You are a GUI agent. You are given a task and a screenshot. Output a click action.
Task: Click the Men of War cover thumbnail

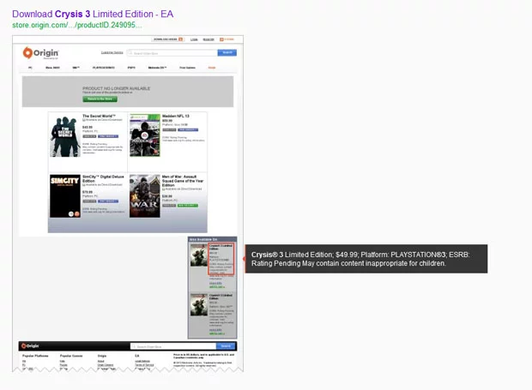(145, 195)
